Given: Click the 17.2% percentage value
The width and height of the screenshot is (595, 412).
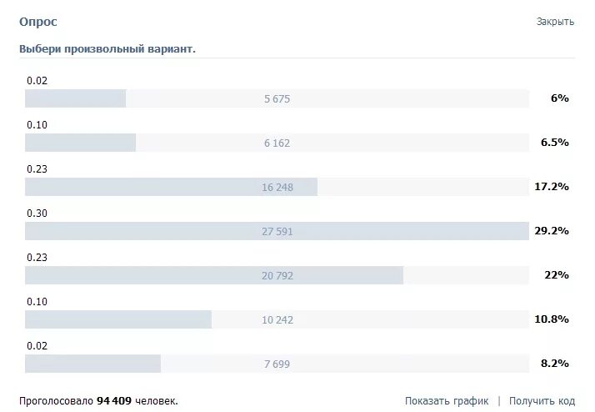Looking at the screenshot, I should click(x=552, y=187).
